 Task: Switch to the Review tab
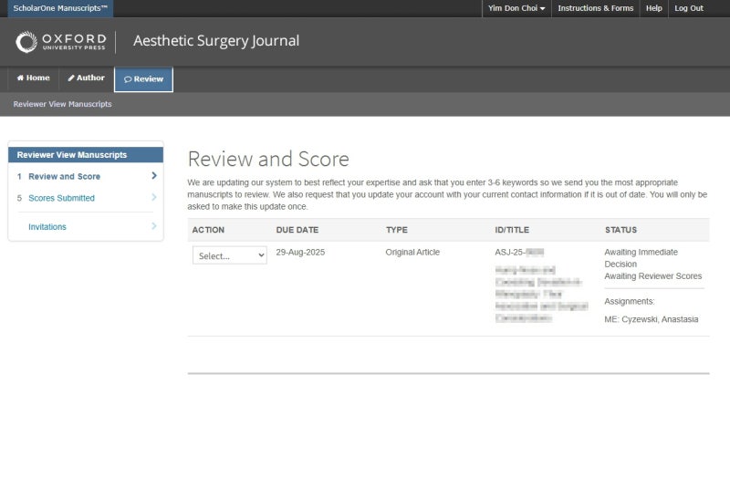tap(143, 79)
